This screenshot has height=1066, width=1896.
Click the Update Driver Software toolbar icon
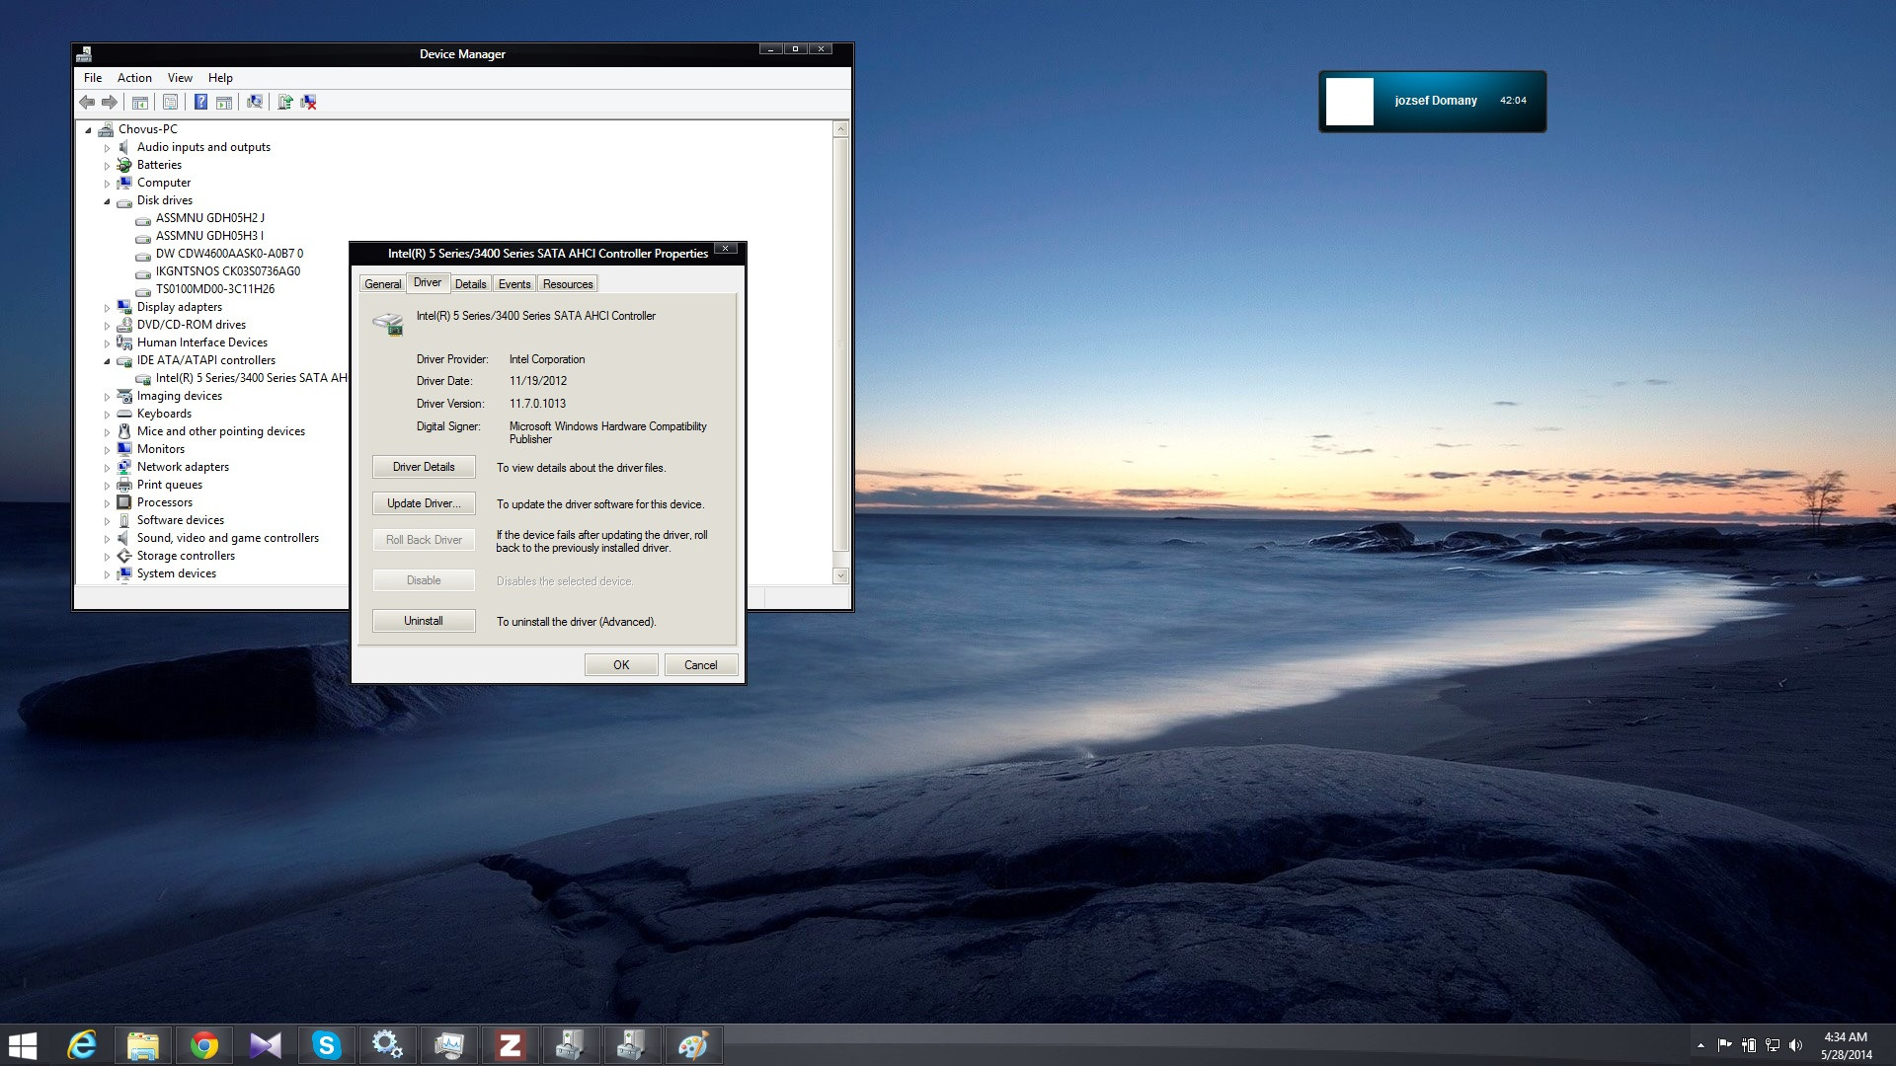click(285, 102)
